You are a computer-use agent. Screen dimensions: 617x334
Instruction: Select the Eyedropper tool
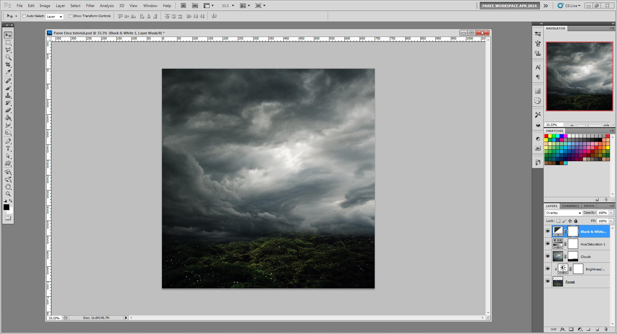click(x=8, y=72)
